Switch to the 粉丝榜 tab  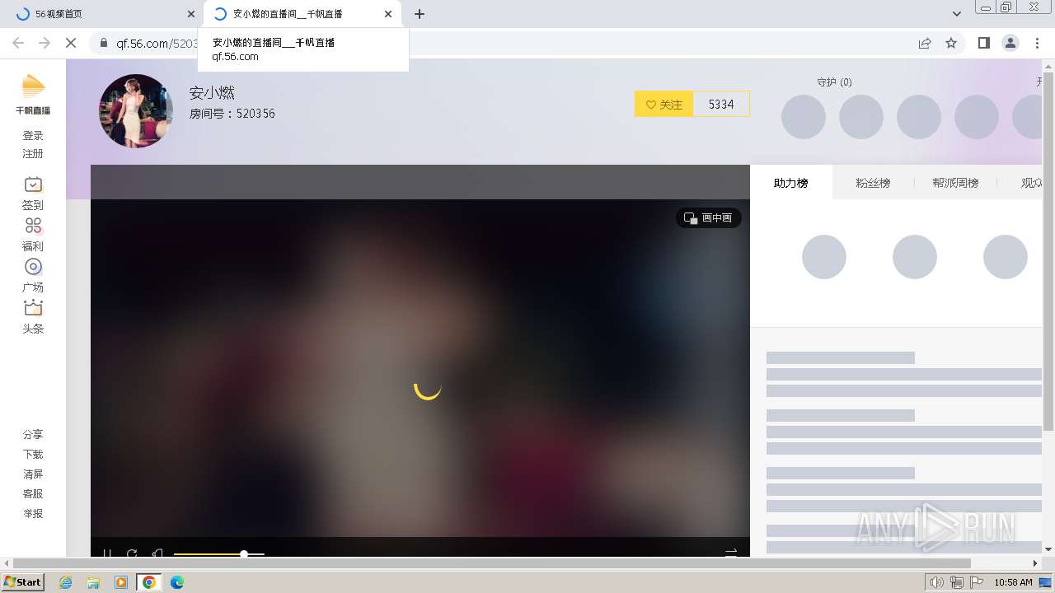(873, 183)
